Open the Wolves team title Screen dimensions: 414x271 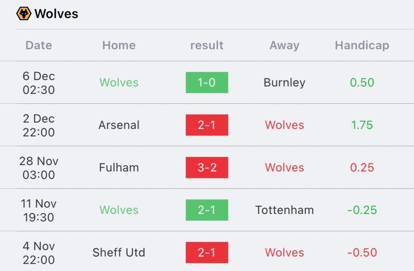coord(56,14)
